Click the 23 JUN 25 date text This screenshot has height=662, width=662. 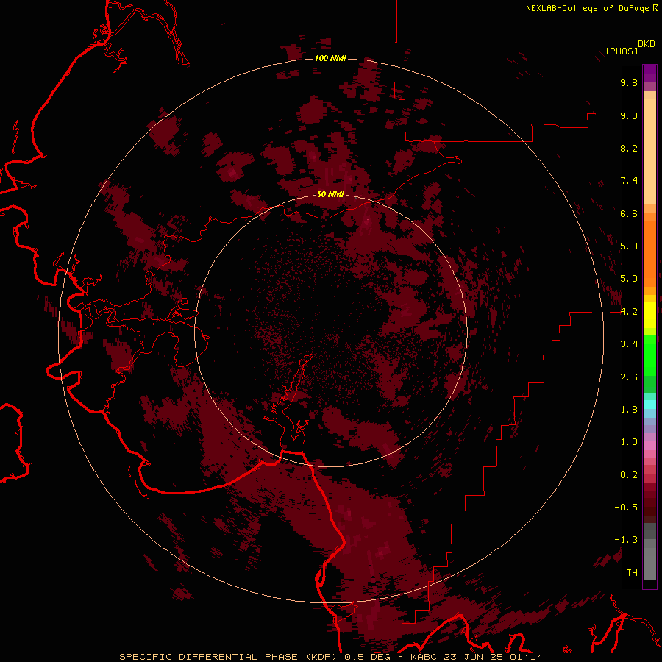point(478,657)
